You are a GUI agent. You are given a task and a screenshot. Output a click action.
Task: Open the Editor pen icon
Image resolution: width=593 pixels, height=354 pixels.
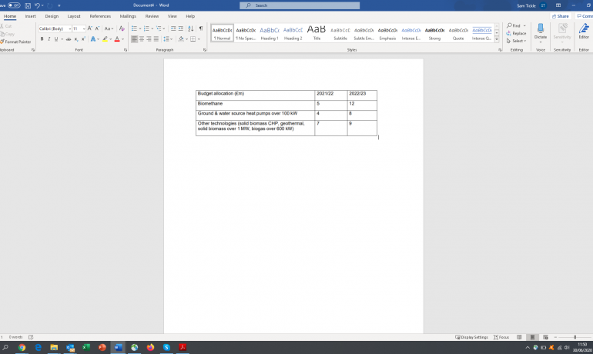pos(584,29)
